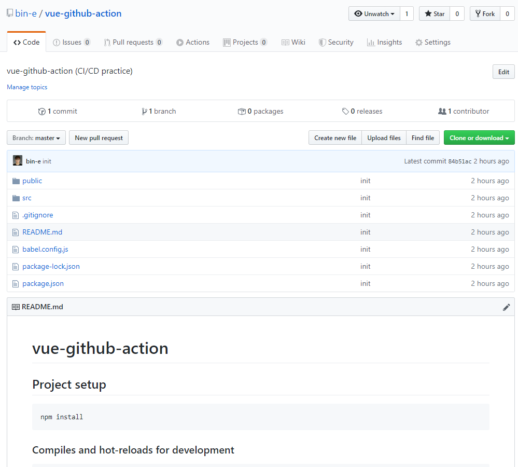Click the src folder icon
This screenshot has width=518, height=467.
tap(16, 198)
